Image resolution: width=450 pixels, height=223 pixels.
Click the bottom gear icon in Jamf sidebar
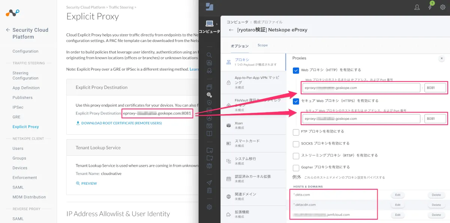click(209, 207)
